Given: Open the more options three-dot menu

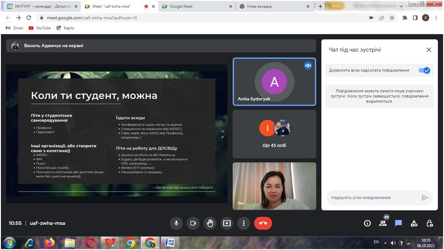Looking at the screenshot, I should click(244, 223).
